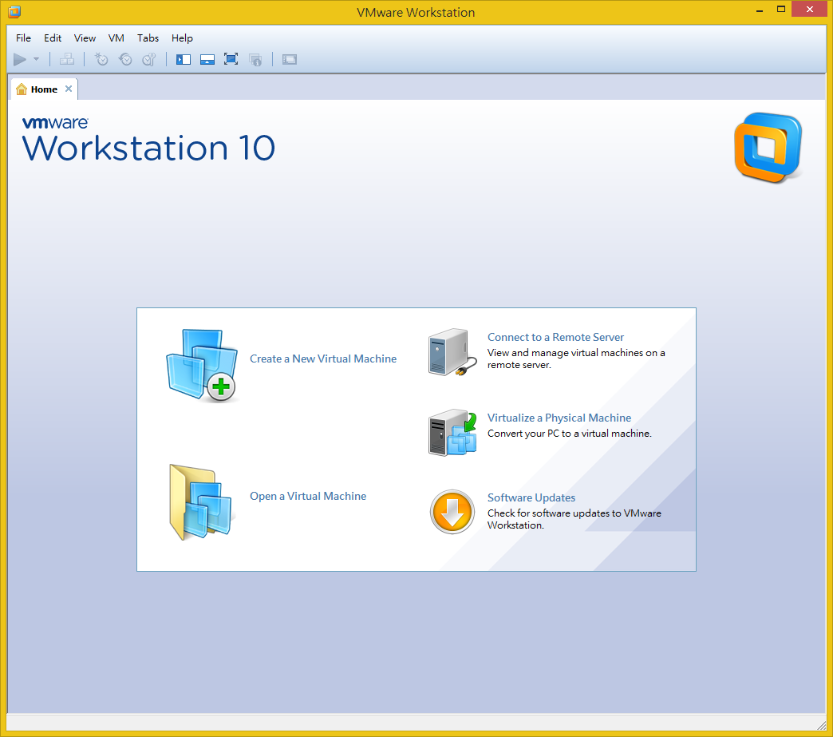Click the Create a New Virtual Machine link
The image size is (833, 737).
point(323,359)
